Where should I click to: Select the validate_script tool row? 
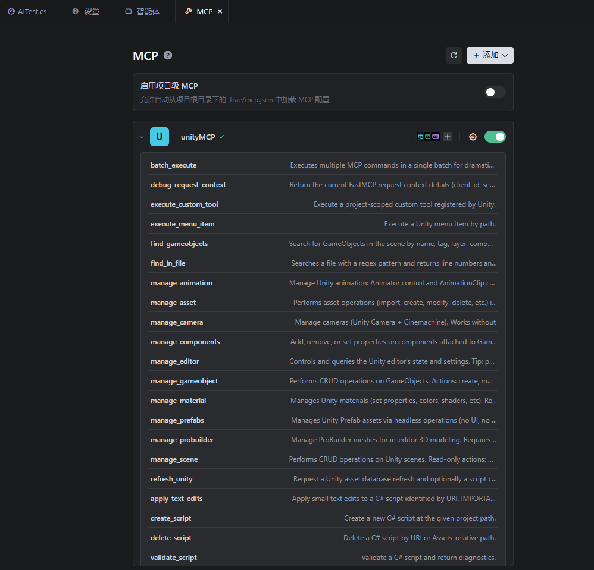coord(323,558)
